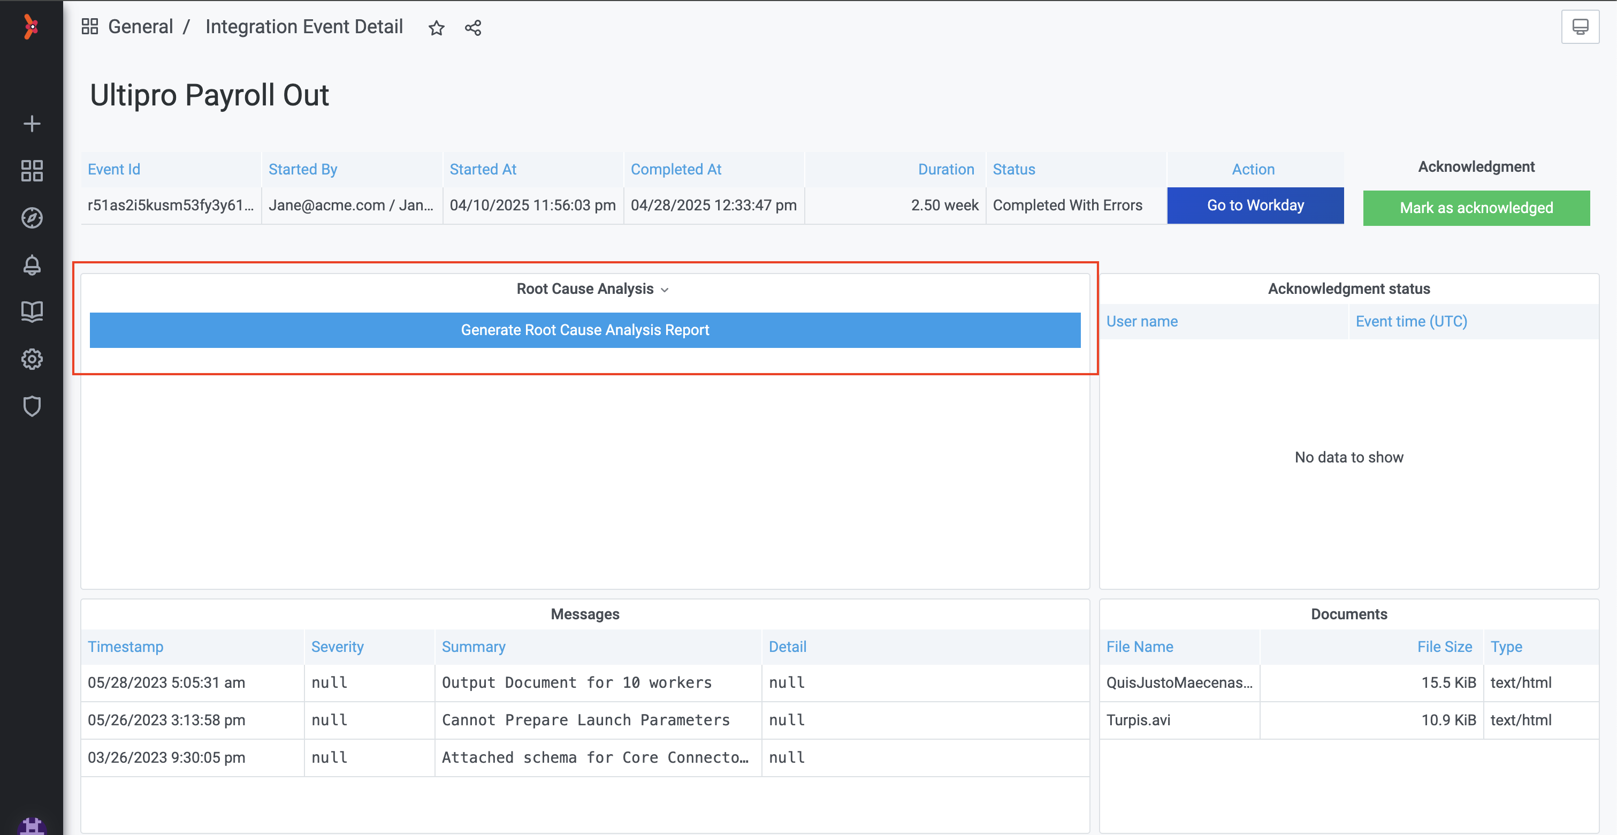Open the Alerting bell icon
The width and height of the screenshot is (1617, 835).
click(32, 265)
